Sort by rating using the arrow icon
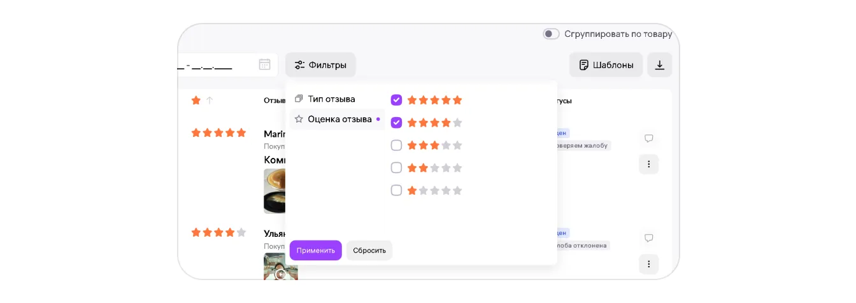 coord(210,101)
